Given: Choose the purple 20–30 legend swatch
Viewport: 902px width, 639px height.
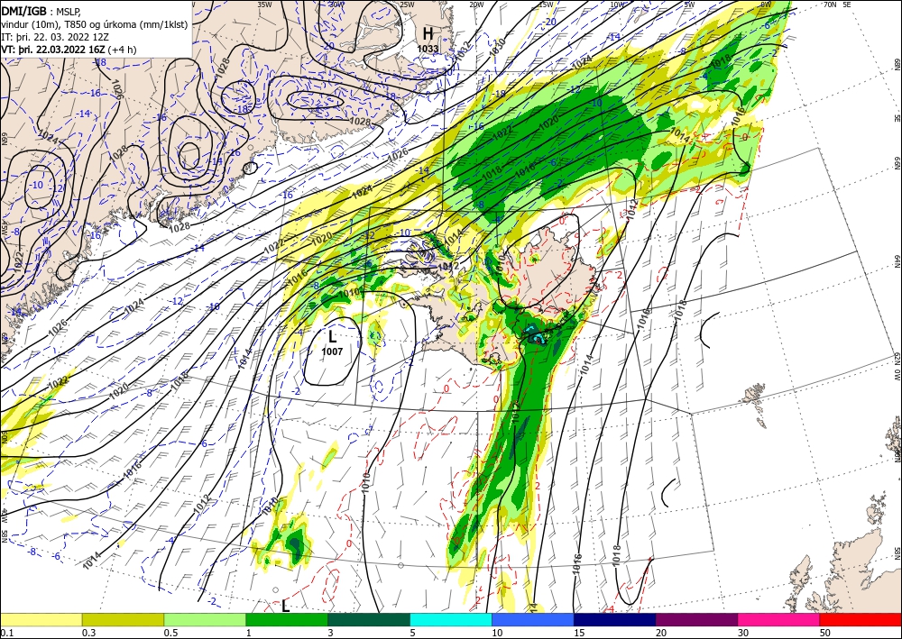Looking at the screenshot, I should (696, 619).
